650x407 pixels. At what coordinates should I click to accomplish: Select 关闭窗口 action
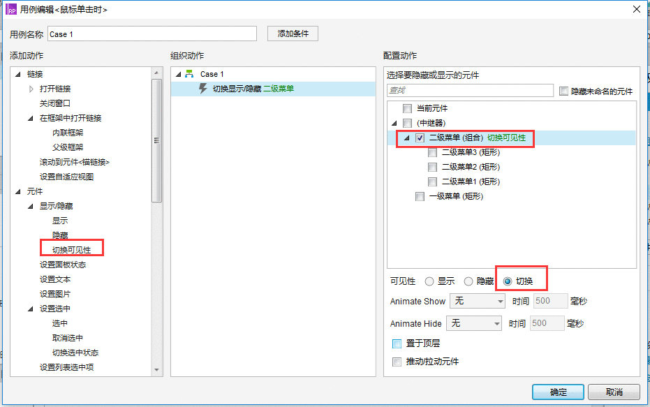pyautogui.click(x=55, y=103)
